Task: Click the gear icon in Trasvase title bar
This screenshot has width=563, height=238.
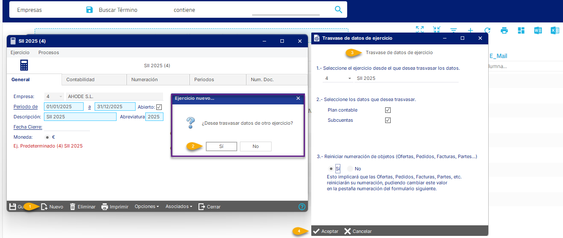Action: click(317, 38)
